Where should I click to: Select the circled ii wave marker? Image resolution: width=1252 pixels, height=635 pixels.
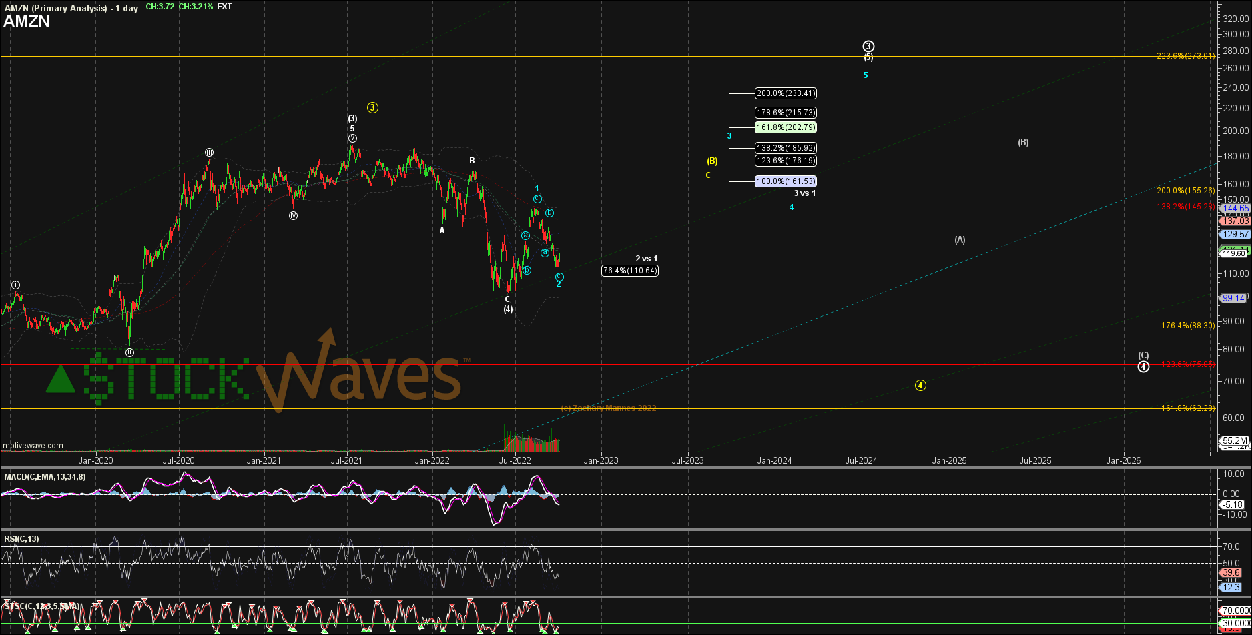coord(129,352)
